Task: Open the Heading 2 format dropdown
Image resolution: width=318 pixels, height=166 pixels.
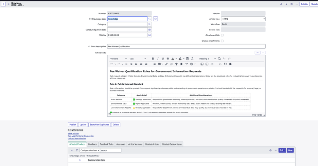Action: coord(208,59)
